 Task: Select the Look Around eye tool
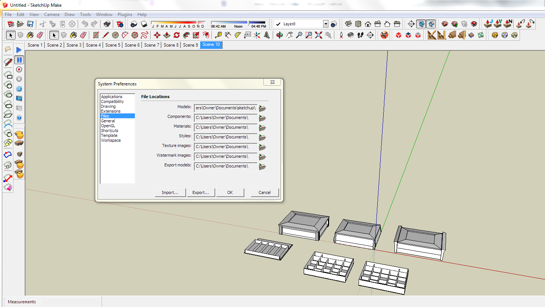coord(351,35)
